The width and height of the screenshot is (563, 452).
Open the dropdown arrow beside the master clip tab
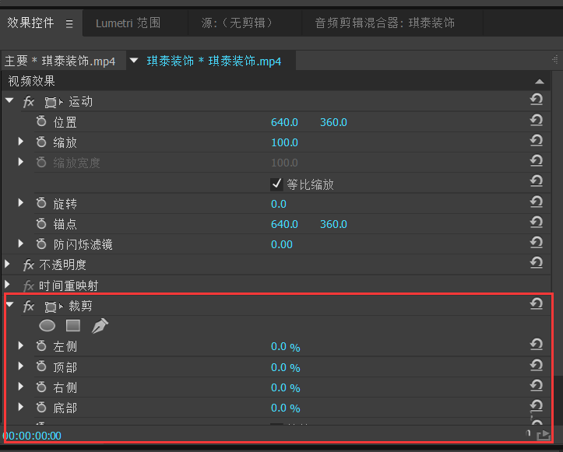[x=134, y=61]
